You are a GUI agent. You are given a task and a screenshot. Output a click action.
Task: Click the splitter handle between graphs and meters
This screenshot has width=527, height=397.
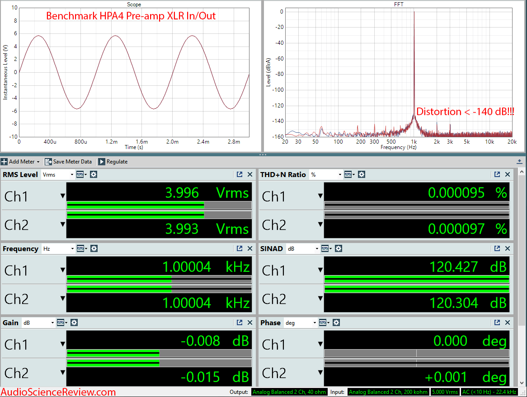click(x=263, y=155)
